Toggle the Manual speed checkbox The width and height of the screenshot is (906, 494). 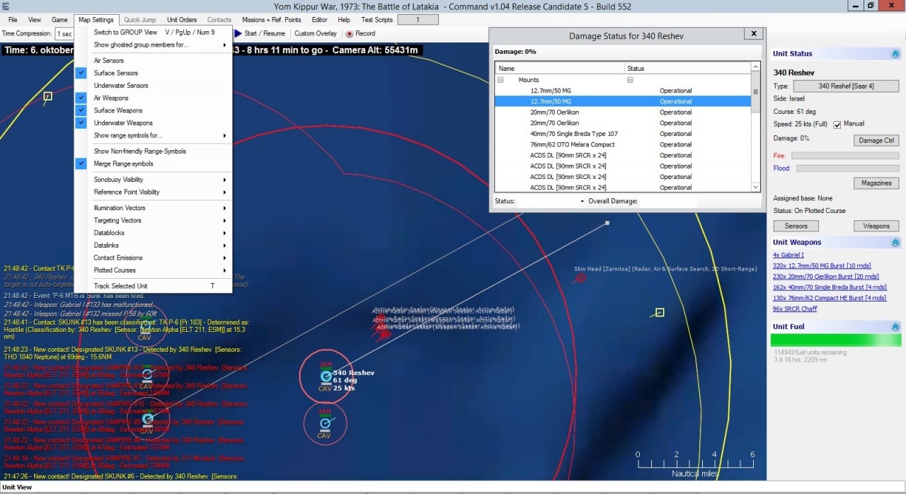coord(837,125)
